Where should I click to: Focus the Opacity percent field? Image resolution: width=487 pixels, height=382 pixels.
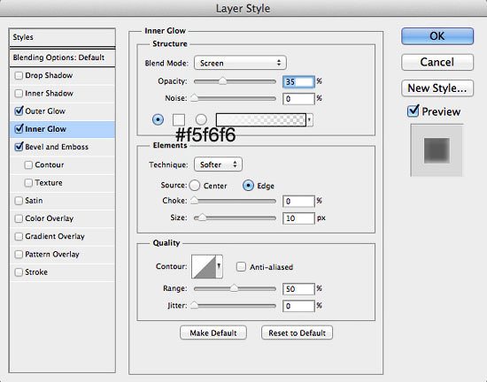[298, 82]
